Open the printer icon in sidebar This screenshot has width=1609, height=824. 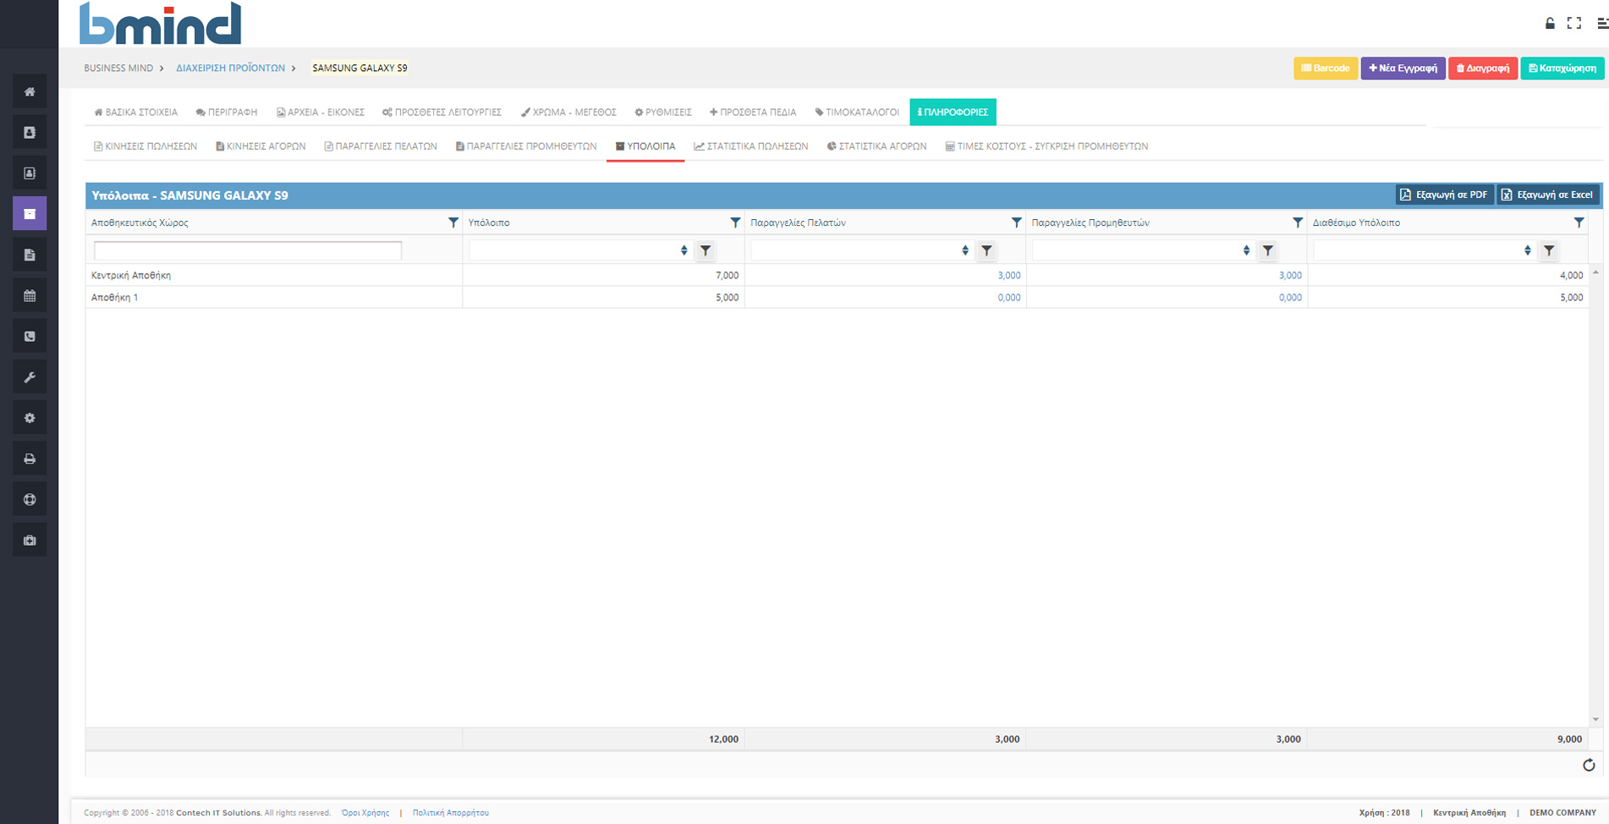click(x=30, y=459)
